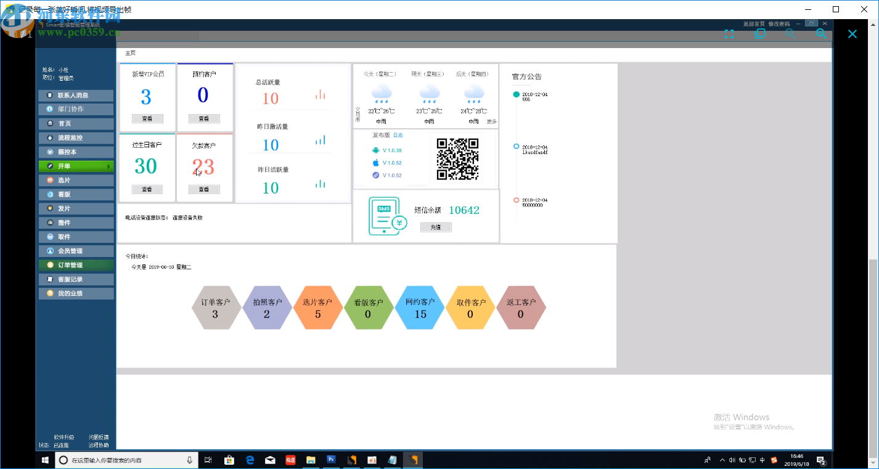The height and width of the screenshot is (469, 879).
Task: Click the fullscreen icon in the top toolbar
Action: 729,34
